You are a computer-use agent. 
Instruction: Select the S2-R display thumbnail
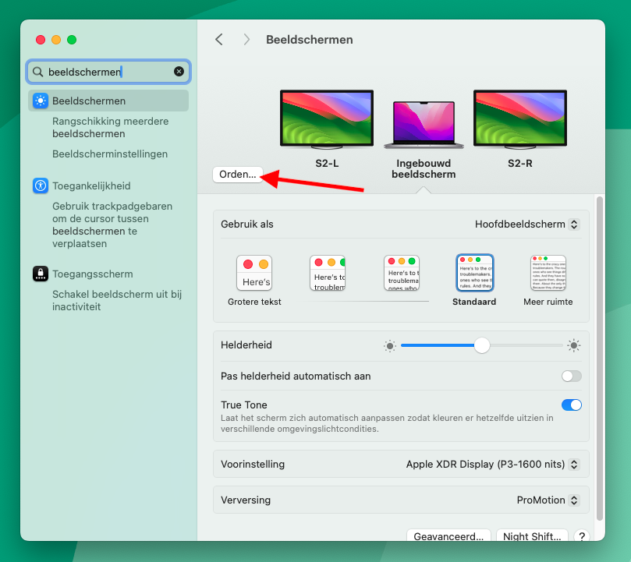click(x=519, y=119)
